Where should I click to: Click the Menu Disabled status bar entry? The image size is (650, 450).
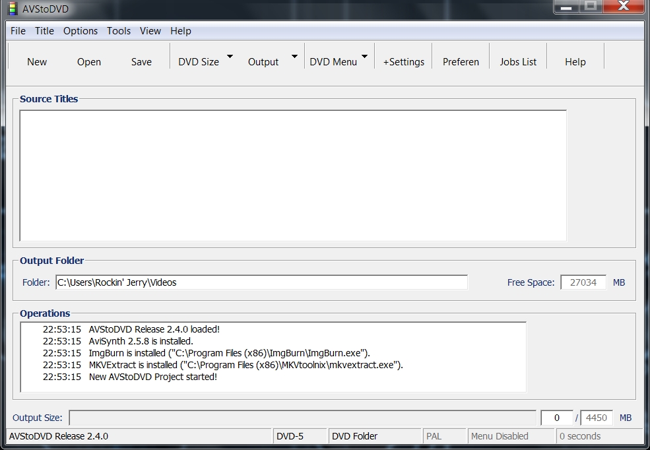click(511, 436)
